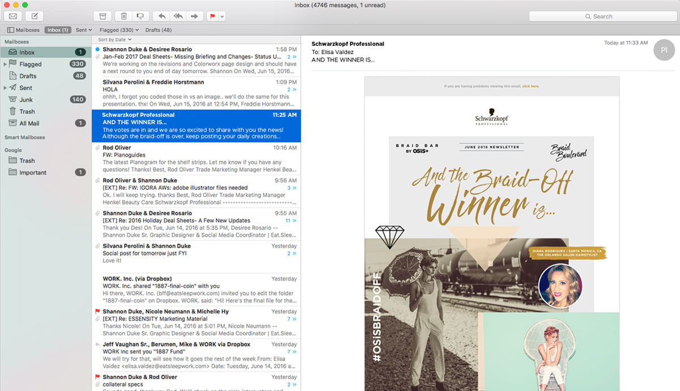
Task: Flag the message with the red flag
Action: point(213,16)
